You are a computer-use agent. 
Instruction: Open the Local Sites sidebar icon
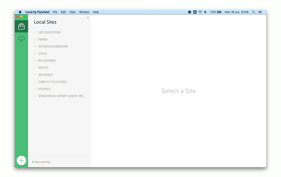[21, 26]
